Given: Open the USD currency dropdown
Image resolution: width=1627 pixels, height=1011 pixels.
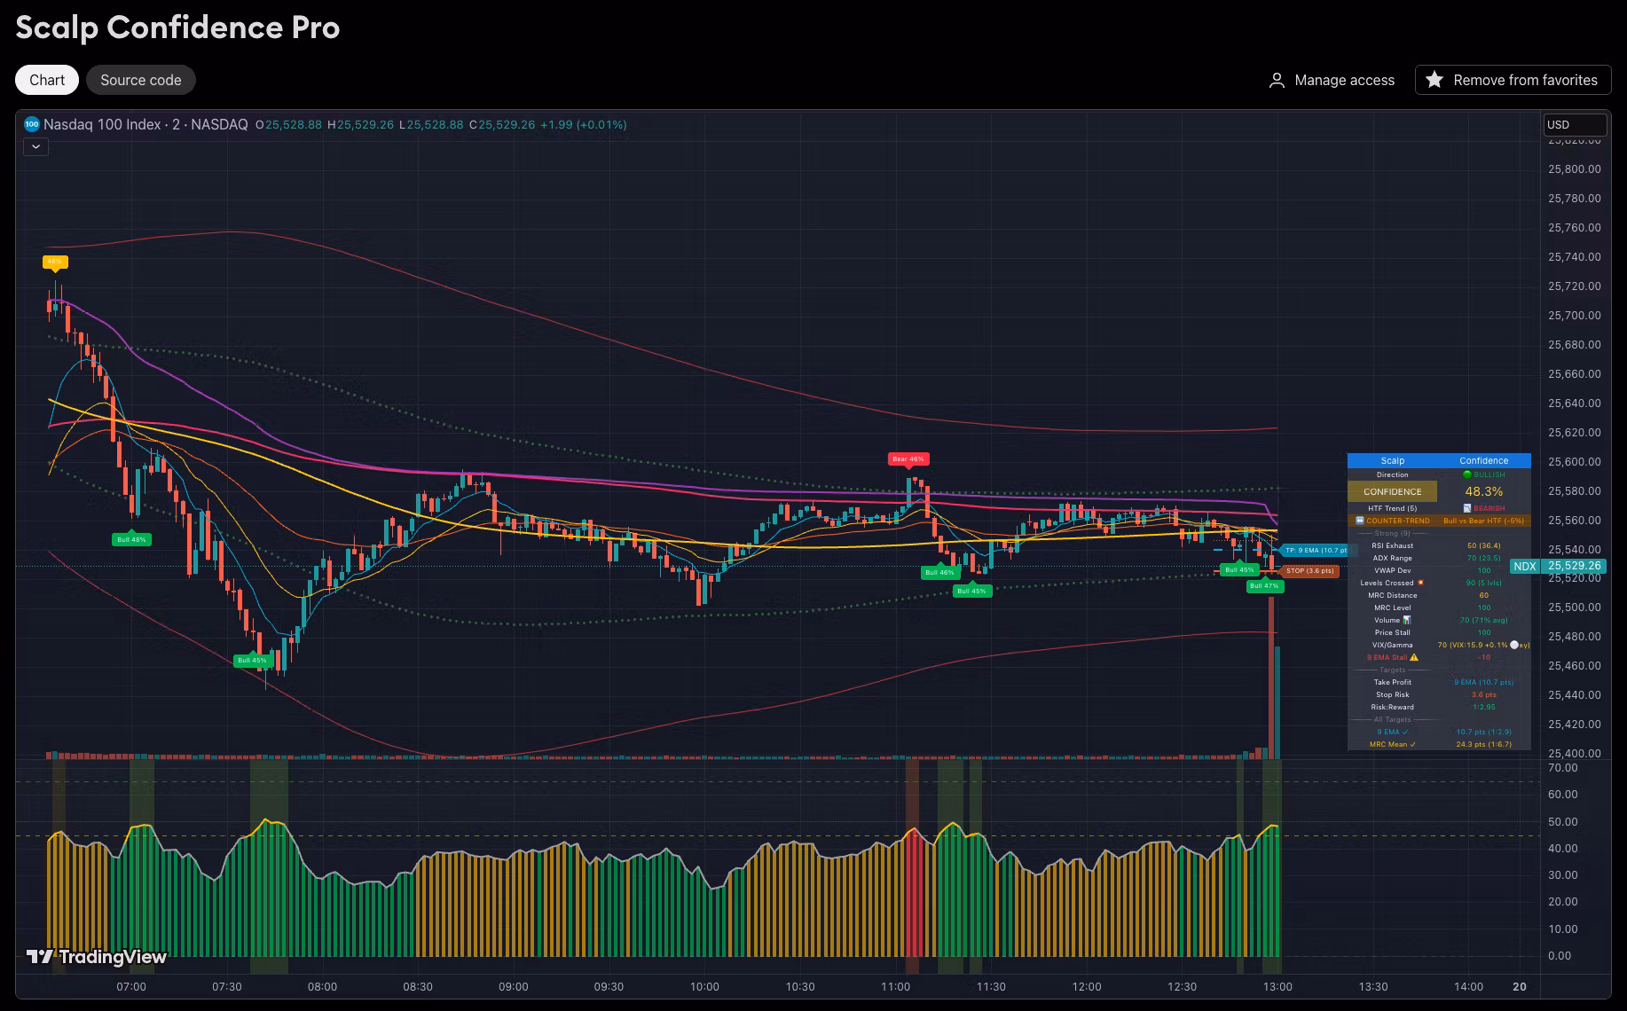Looking at the screenshot, I should tap(1576, 125).
